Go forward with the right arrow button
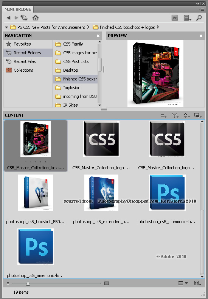The height and width of the screenshot is (299, 208). click(16, 18)
